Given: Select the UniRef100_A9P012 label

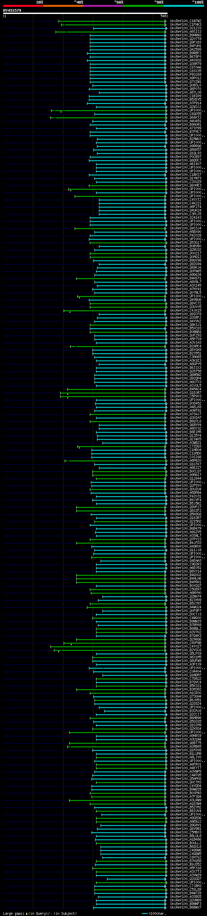Looking at the screenshot, I should (x=185, y=78).
